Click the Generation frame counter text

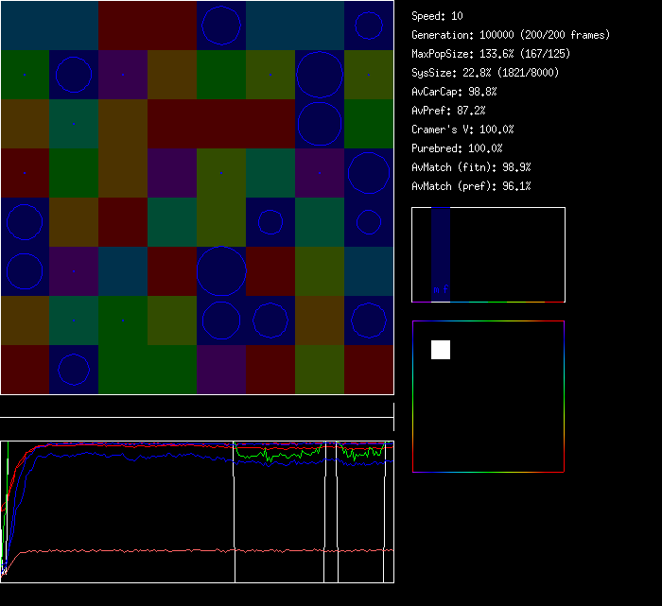click(511, 35)
